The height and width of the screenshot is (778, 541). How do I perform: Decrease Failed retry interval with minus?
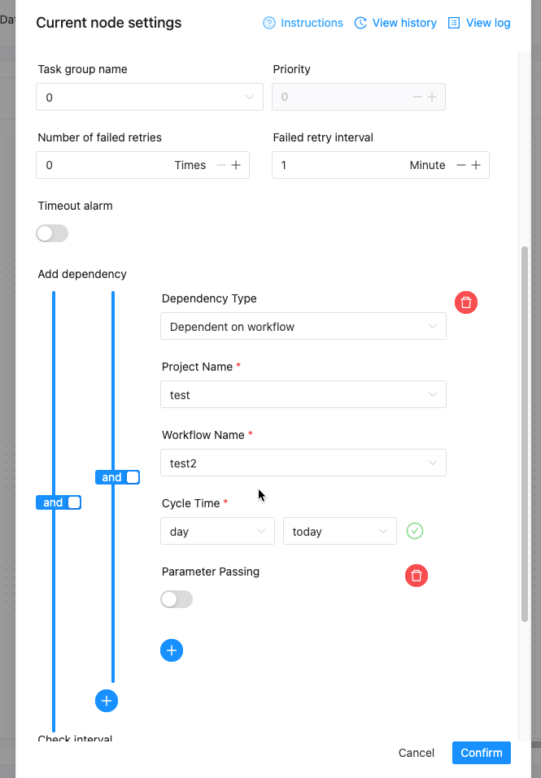(461, 165)
